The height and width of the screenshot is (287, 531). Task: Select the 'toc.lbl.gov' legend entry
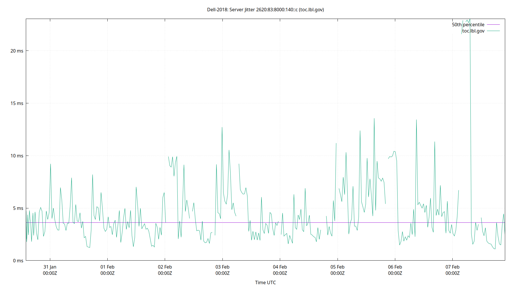473,31
